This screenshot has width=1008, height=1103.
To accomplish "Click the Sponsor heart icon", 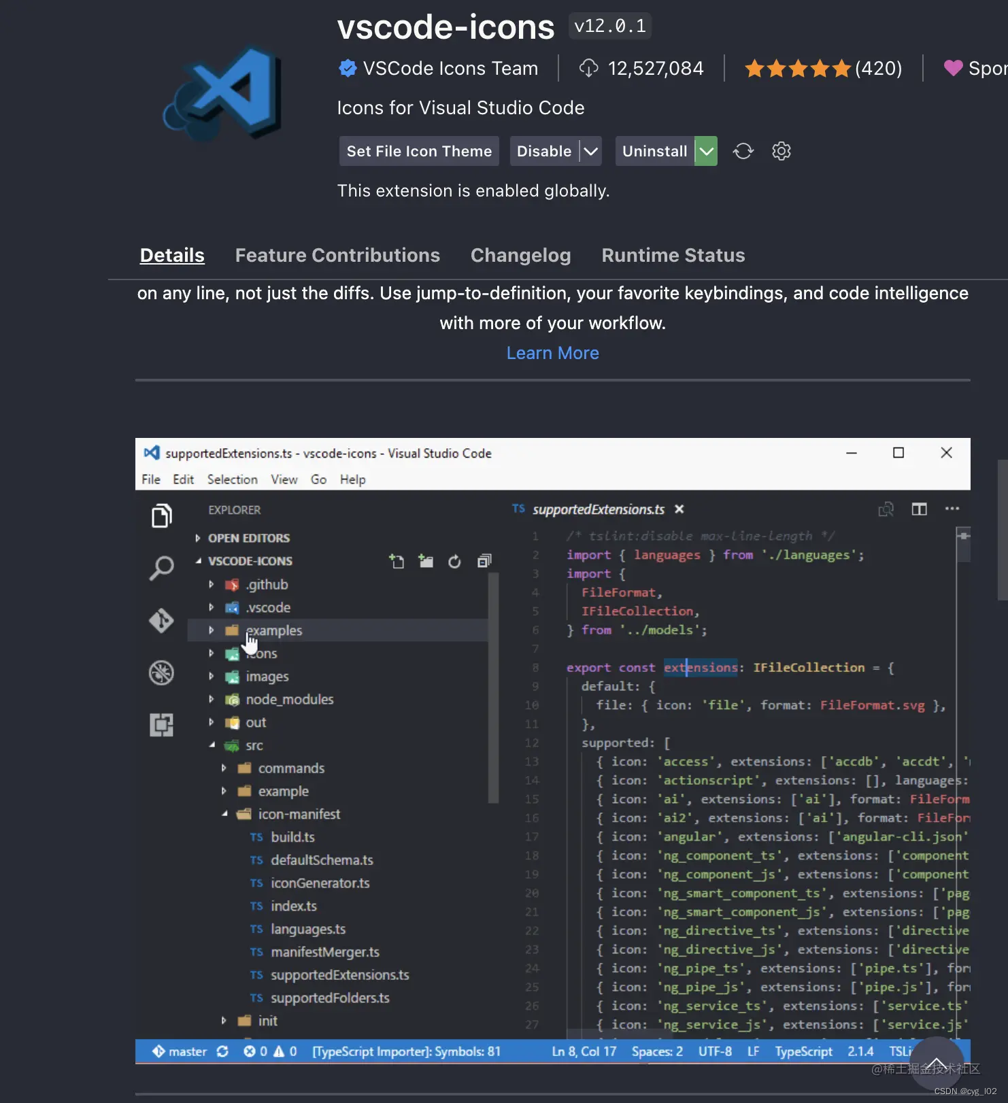I will pos(954,68).
